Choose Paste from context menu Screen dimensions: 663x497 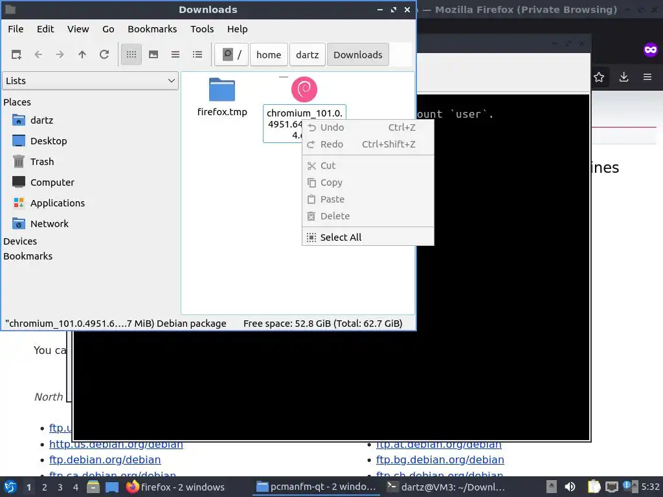[368, 199]
